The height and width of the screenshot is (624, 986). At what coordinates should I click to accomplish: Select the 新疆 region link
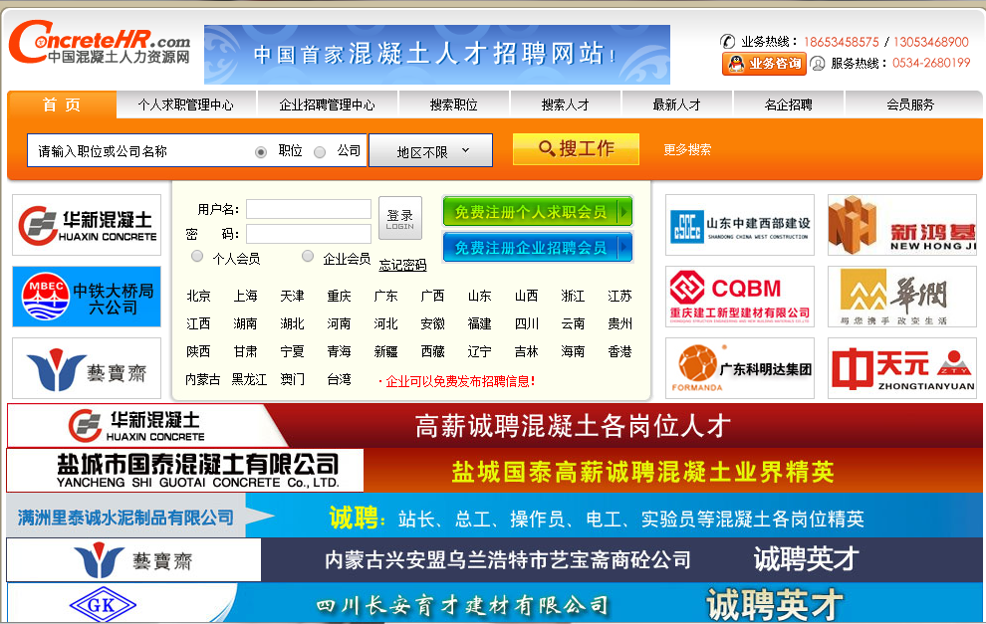[x=385, y=351]
